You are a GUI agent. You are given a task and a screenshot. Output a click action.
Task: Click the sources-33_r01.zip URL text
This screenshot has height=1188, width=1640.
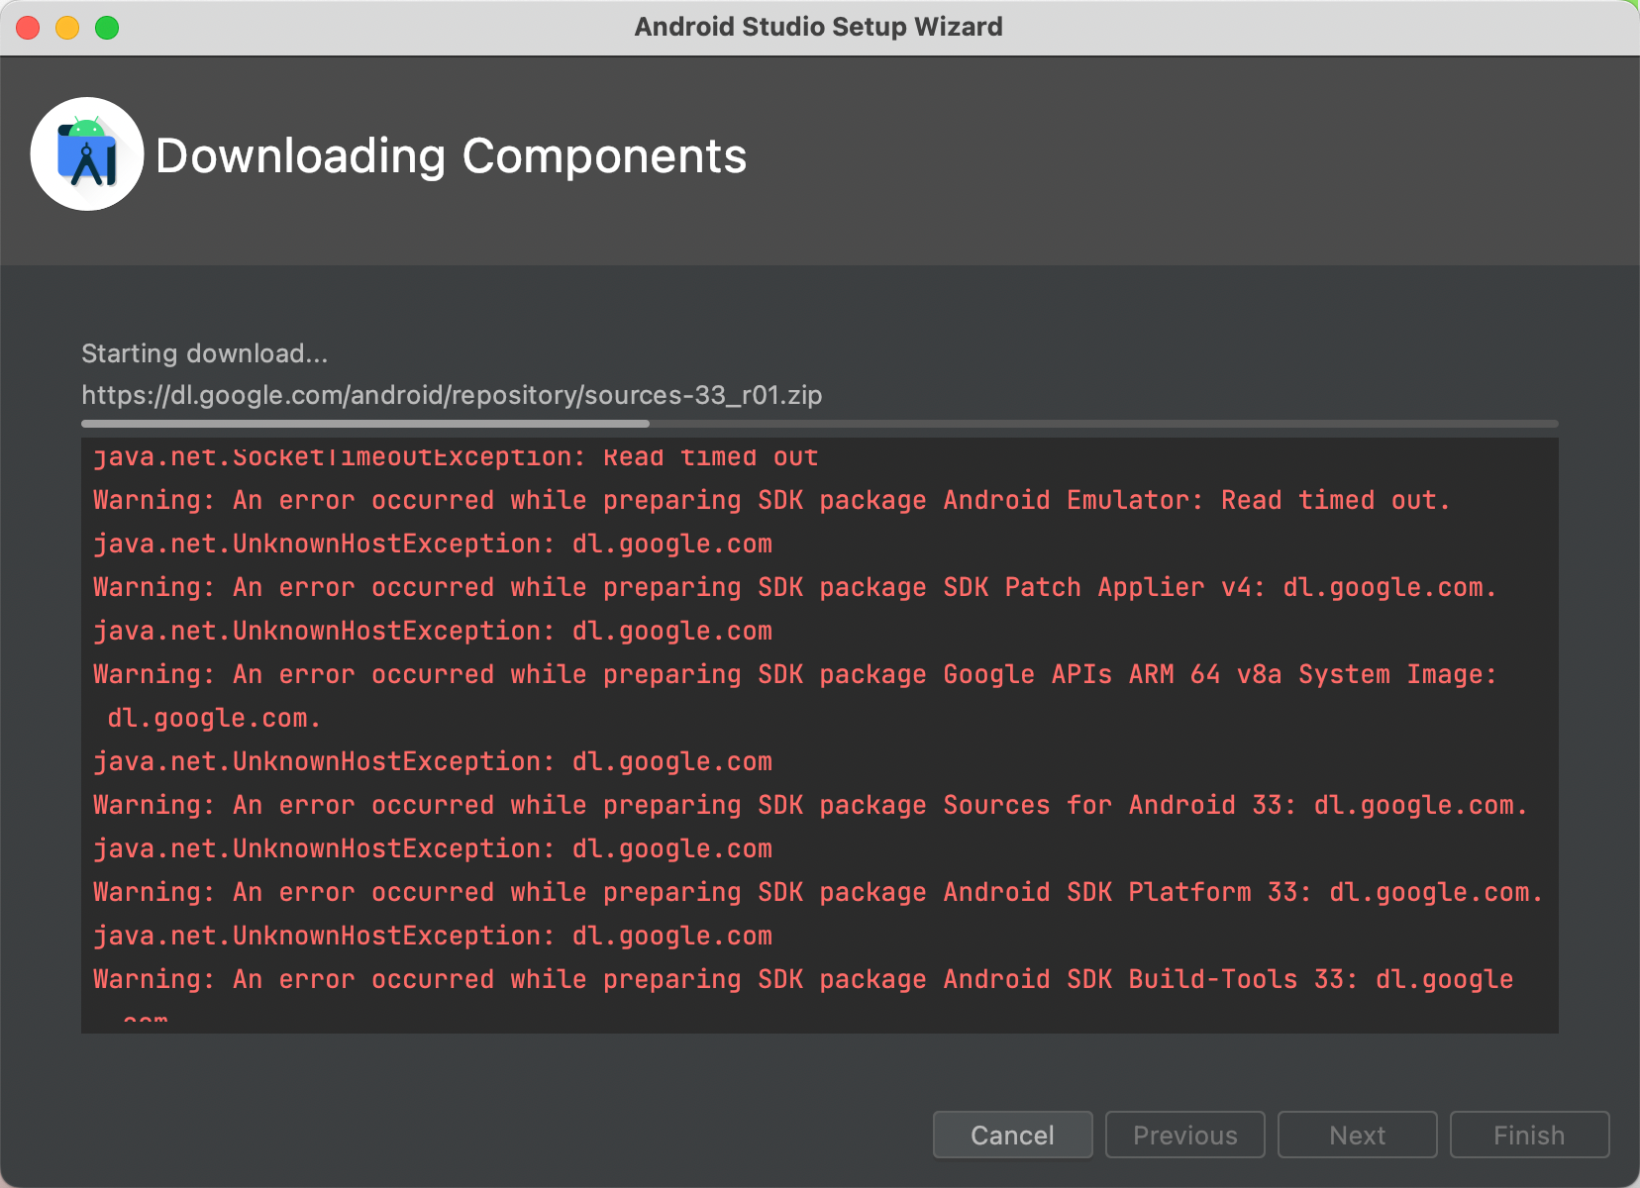[452, 395]
